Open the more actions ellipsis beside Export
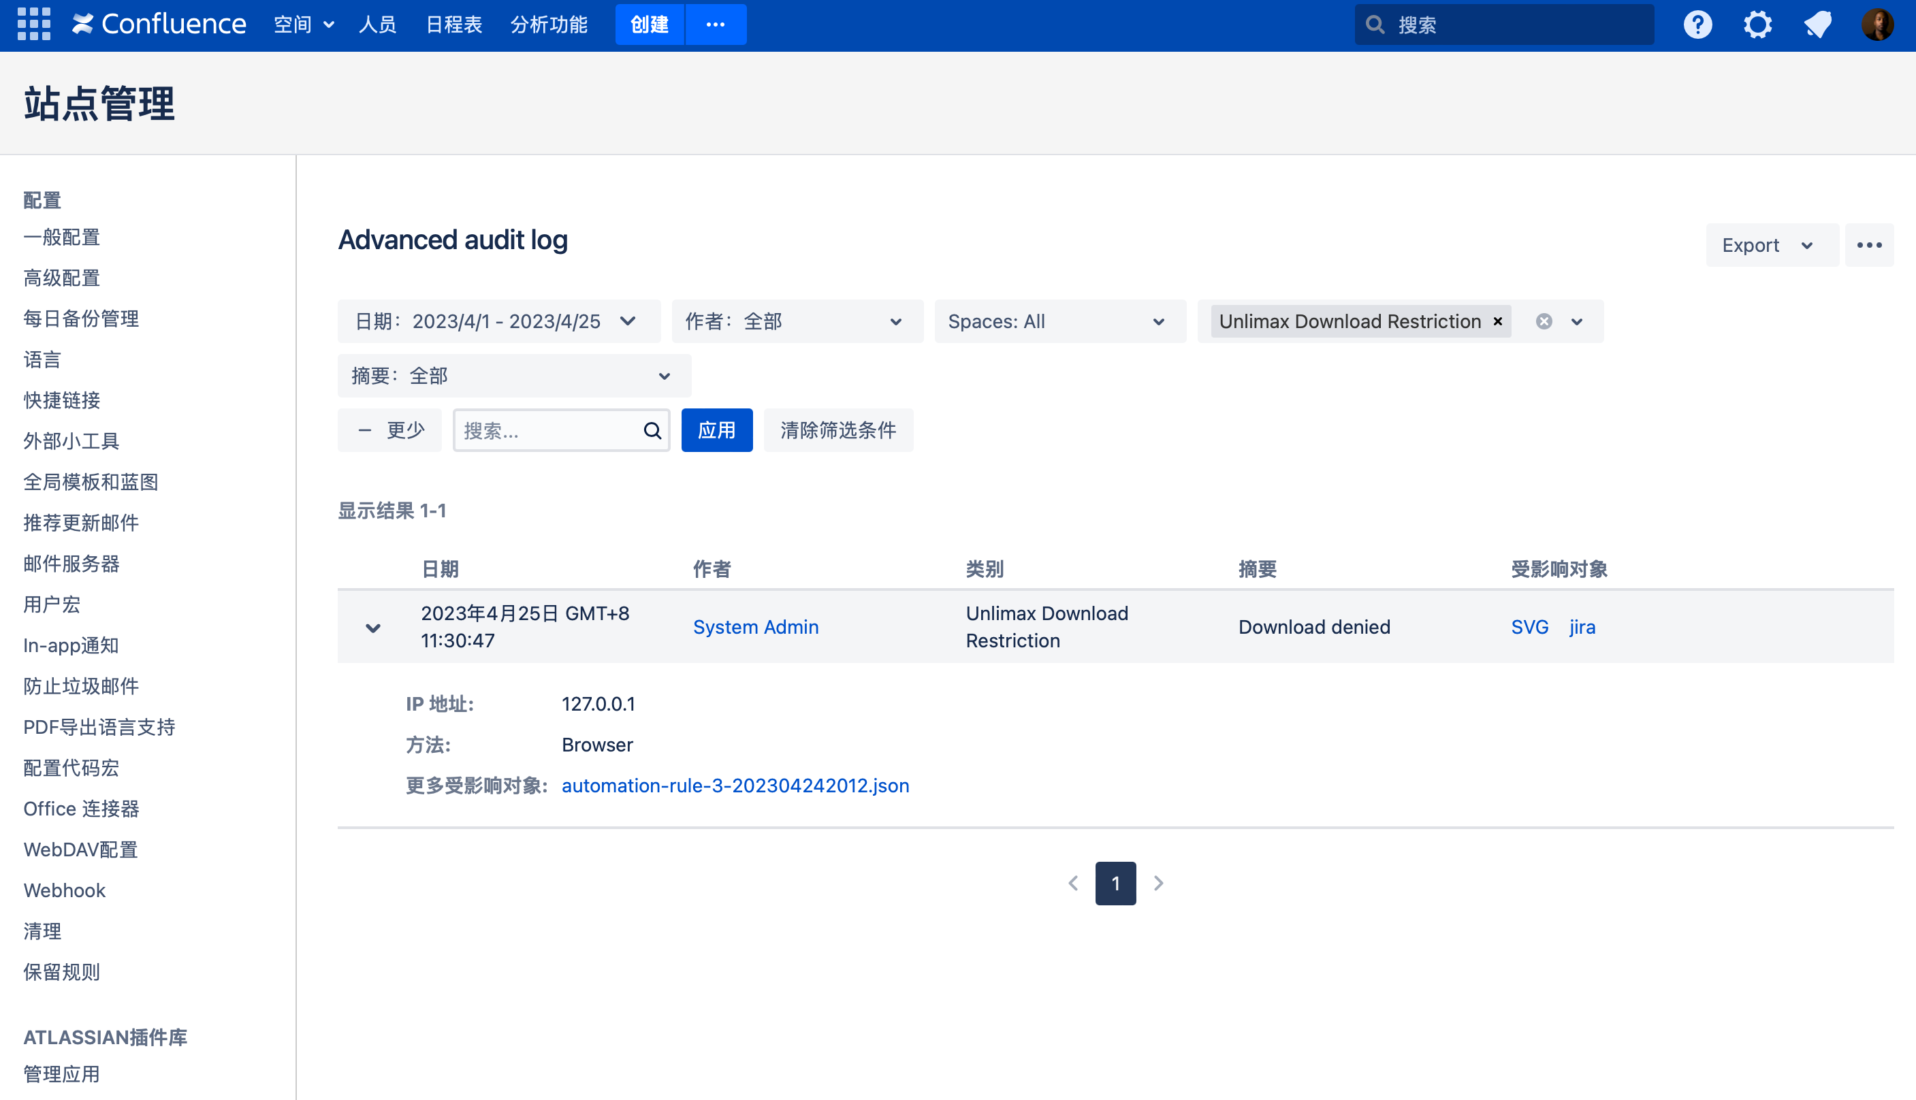 1869,245
